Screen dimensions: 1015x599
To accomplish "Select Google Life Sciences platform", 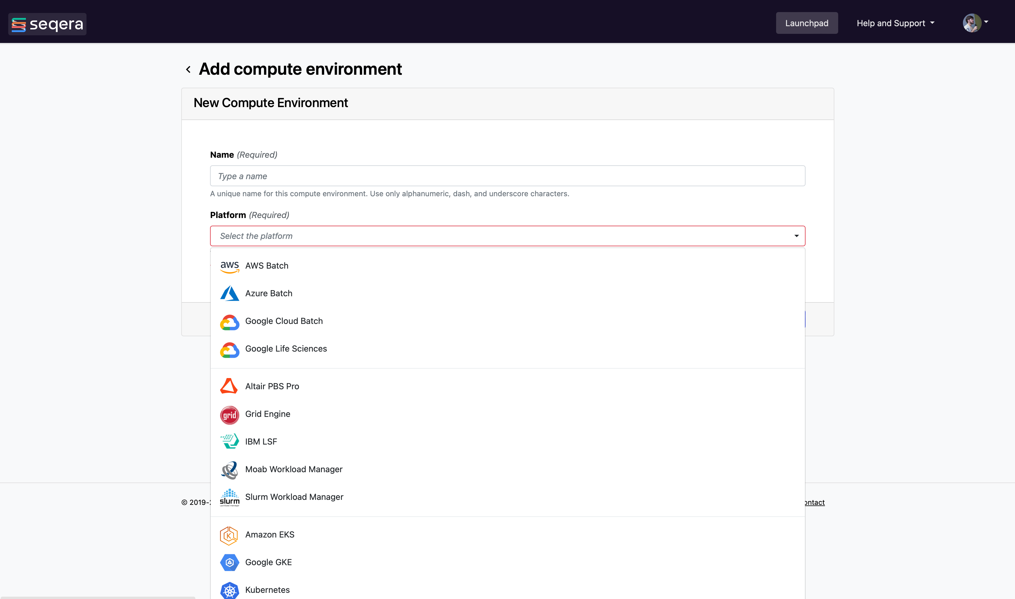I will coord(286,349).
